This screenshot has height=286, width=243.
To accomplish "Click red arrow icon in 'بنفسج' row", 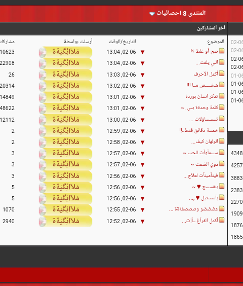I will click(142, 188).
